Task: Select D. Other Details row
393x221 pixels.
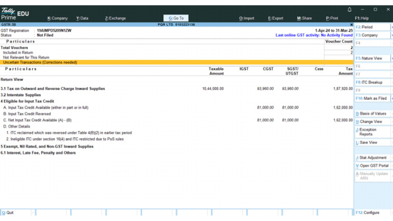Action: pyautogui.click(x=177, y=127)
